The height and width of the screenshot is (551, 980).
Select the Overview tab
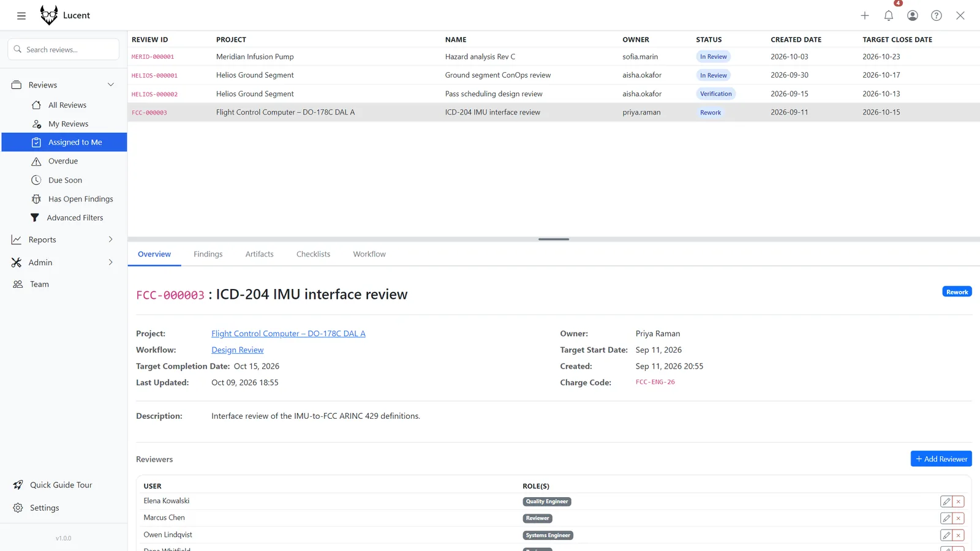pos(154,255)
